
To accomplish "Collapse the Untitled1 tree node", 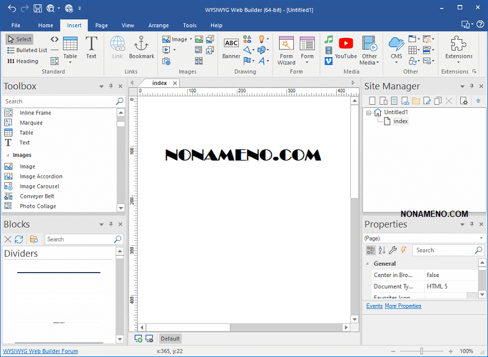I will [x=368, y=112].
